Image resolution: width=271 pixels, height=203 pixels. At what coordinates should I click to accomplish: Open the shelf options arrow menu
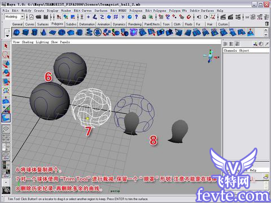[7, 36]
